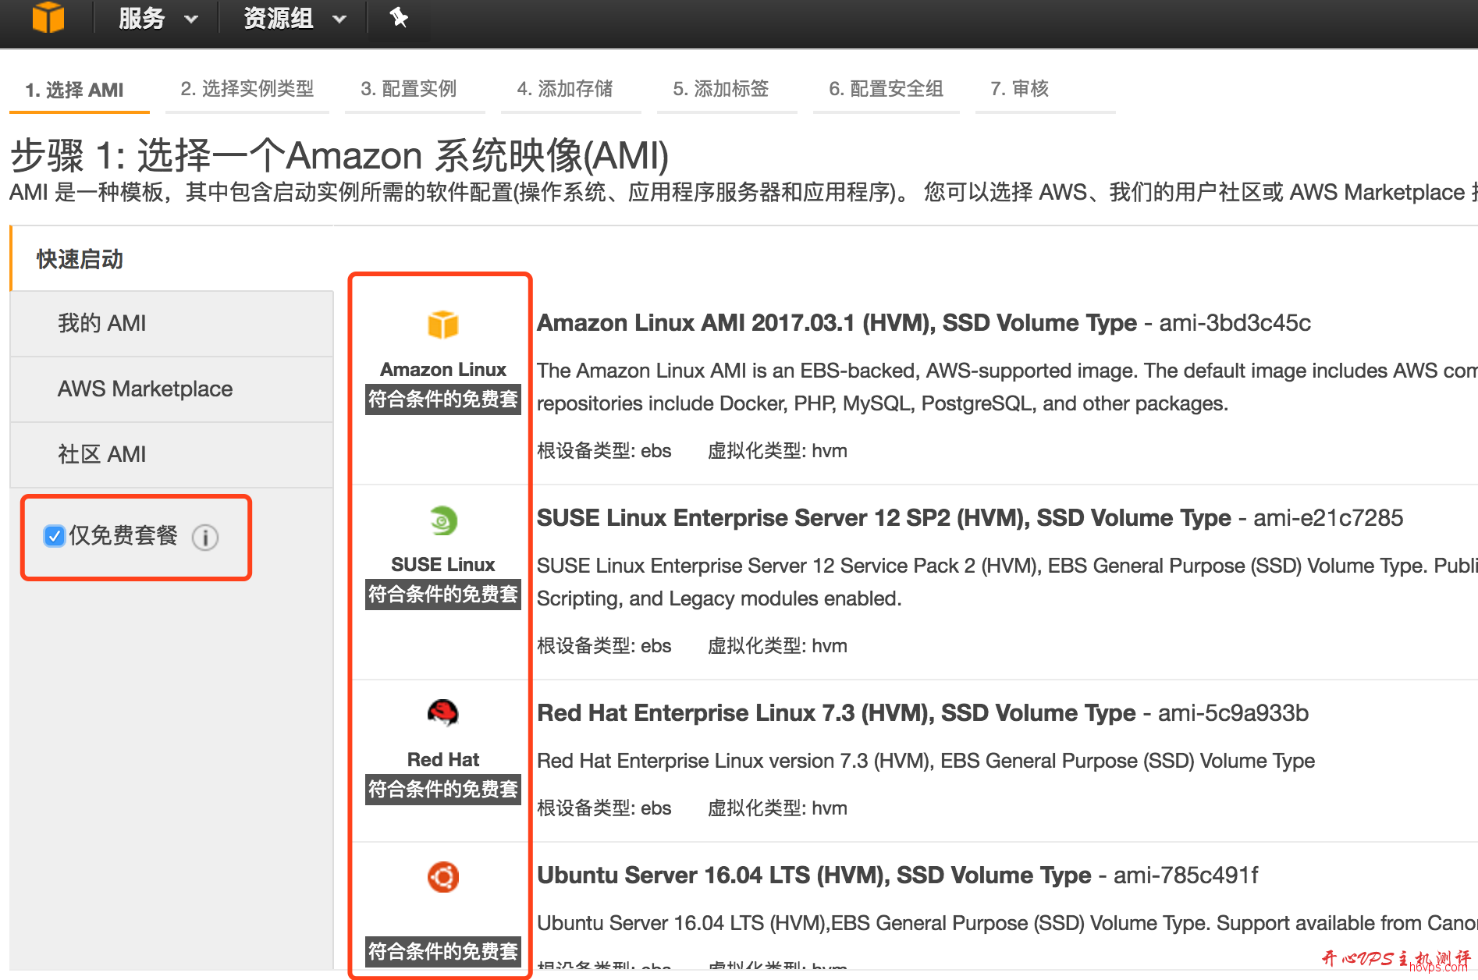Viewport: 1478px width, 980px height.
Task: Click the ami-3bd3c45c AMI title link
Action: point(835,322)
